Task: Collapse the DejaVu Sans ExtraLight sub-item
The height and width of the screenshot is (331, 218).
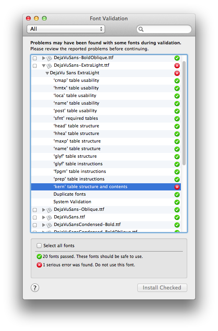Action: point(47,73)
